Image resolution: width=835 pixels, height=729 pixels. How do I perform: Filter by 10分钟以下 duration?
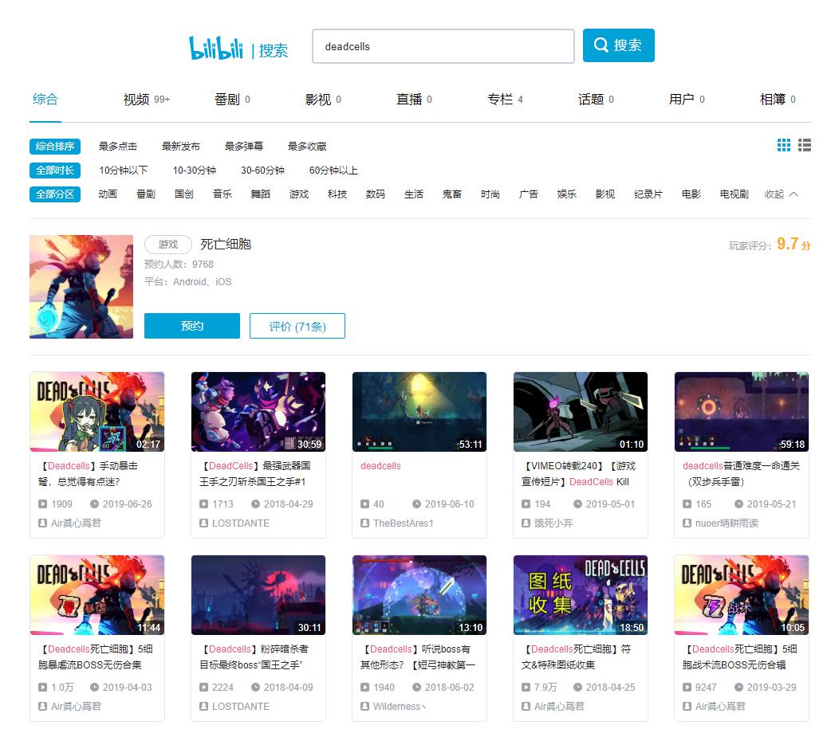tap(124, 170)
